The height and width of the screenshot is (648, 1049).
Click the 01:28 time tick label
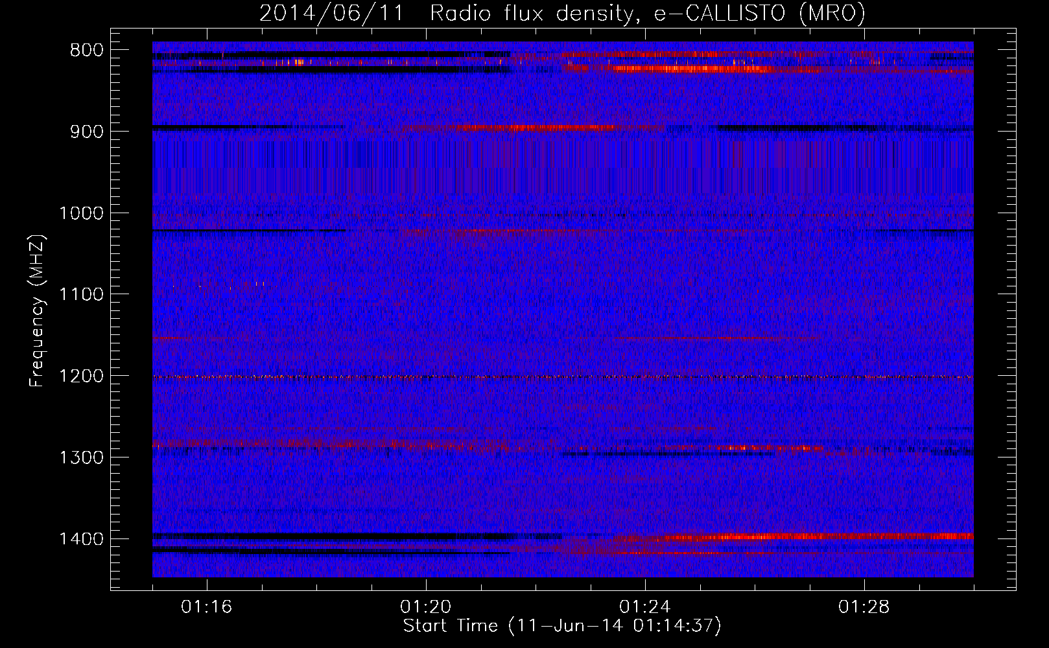864,607
